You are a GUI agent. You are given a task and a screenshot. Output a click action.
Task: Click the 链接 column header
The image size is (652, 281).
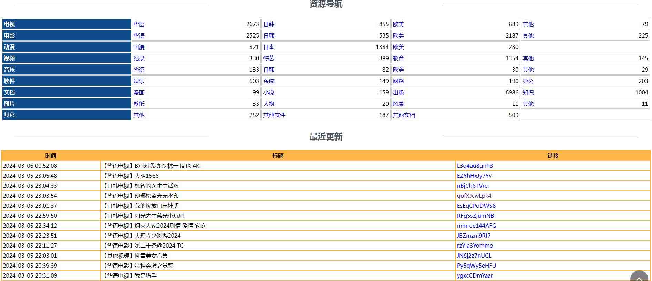click(553, 156)
